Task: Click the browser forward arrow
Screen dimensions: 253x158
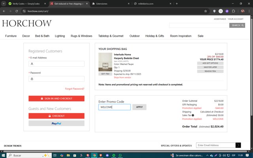Action: (x=10, y=11)
